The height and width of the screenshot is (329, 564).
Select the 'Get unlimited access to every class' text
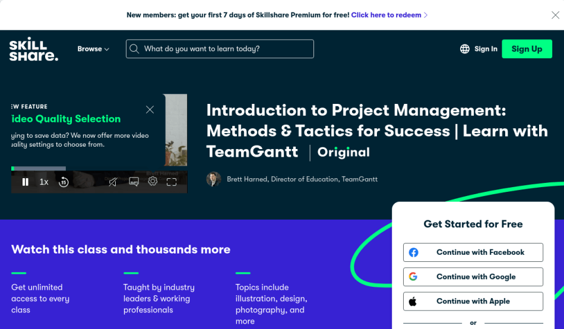click(x=40, y=298)
